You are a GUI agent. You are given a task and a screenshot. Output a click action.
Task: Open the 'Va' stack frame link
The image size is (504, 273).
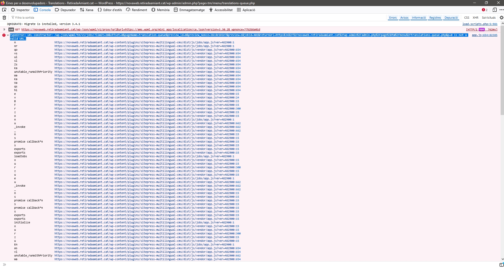point(148,83)
